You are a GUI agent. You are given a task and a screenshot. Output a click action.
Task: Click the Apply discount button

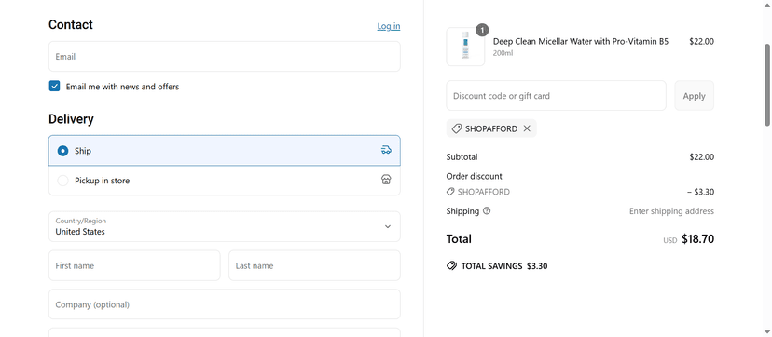point(694,96)
